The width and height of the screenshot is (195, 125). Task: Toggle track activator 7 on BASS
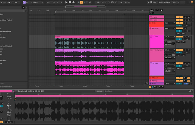click(179, 23)
